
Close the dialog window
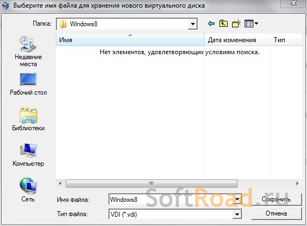click(293, 3)
